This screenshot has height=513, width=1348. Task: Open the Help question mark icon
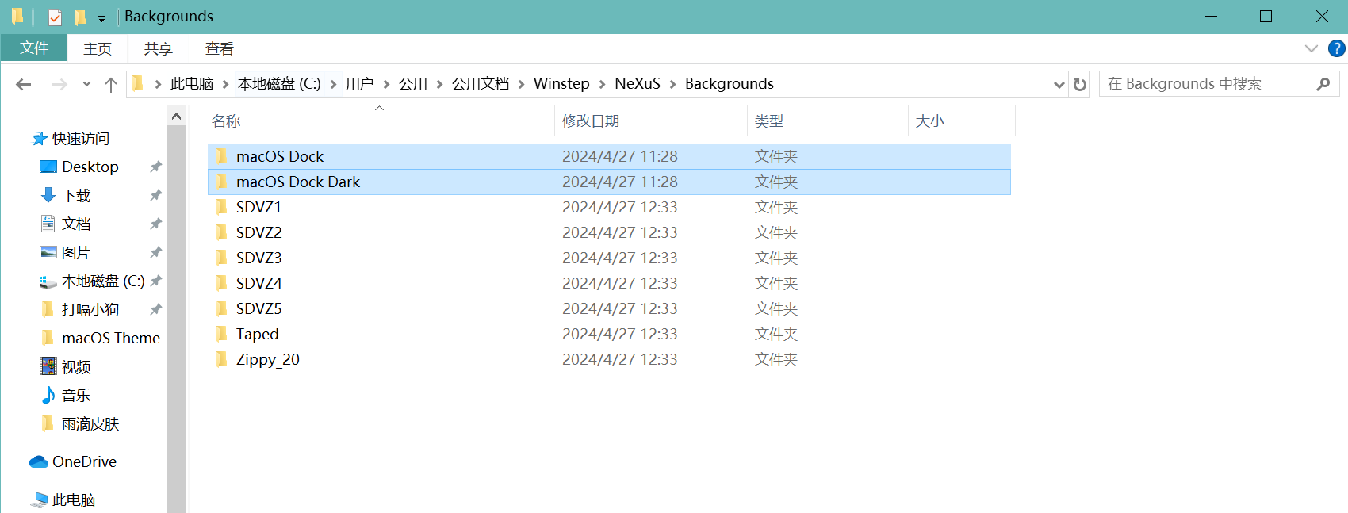click(x=1336, y=49)
